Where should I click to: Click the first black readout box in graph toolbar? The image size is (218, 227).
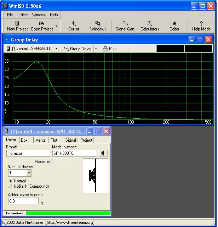[x=171, y=49]
